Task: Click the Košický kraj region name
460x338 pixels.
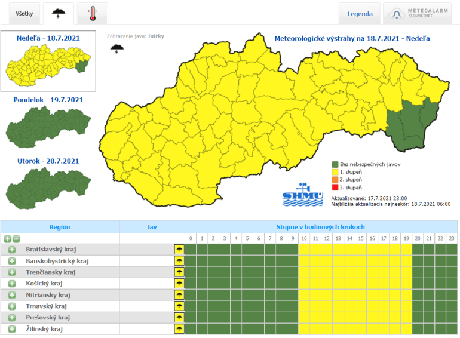Action: pyautogui.click(x=44, y=284)
